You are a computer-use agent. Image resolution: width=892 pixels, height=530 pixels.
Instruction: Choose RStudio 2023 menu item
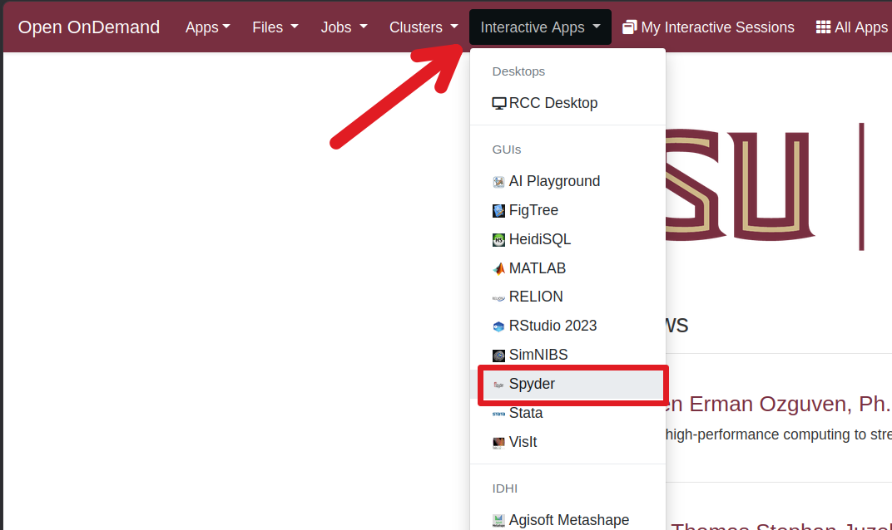(x=567, y=326)
